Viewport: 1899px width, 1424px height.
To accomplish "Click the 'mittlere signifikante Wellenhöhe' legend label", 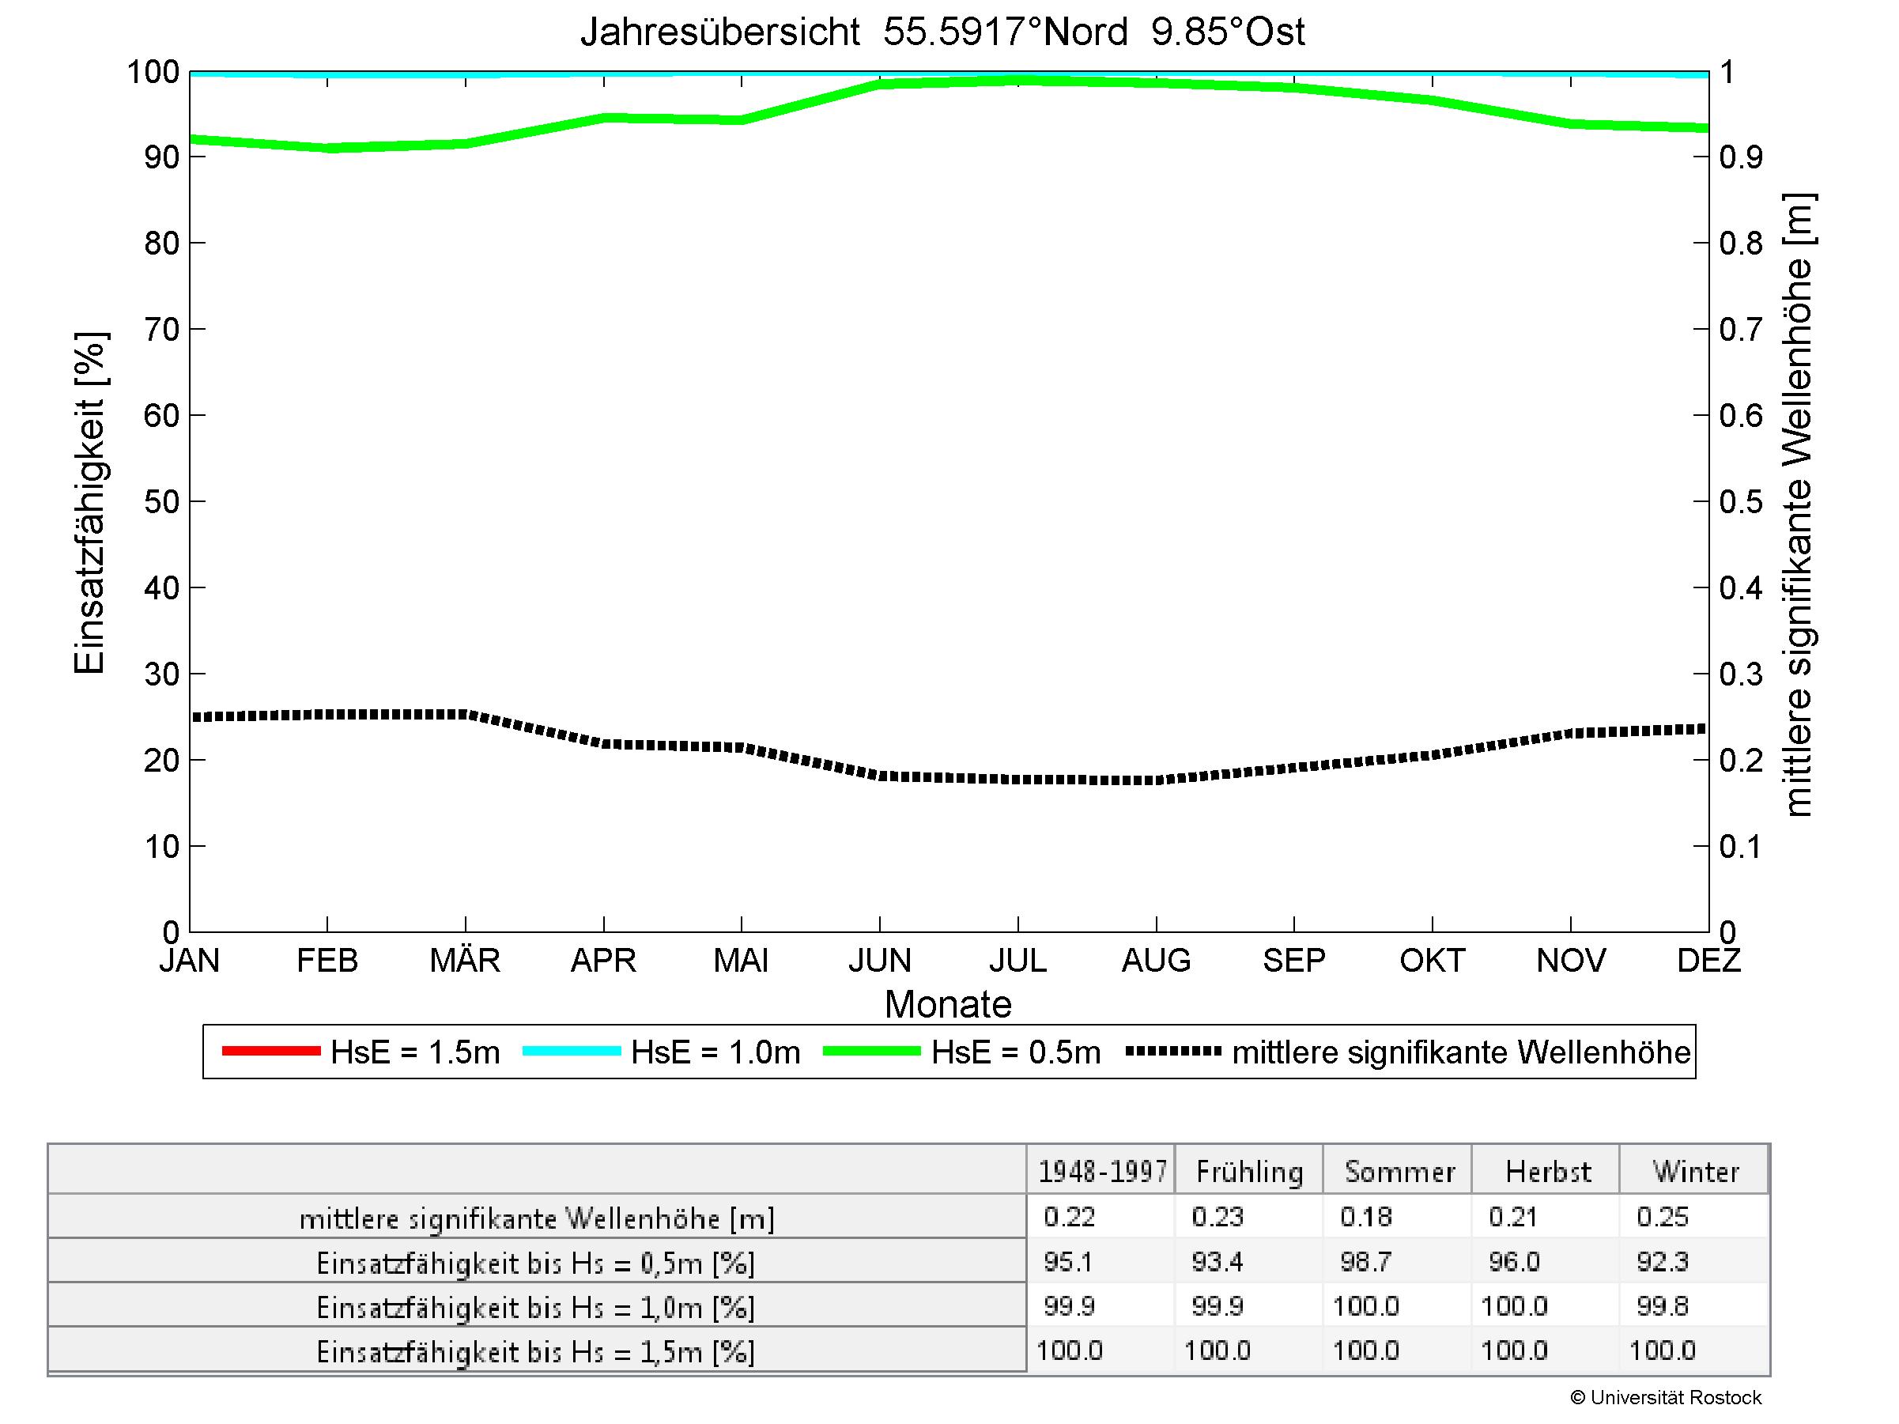I will pyautogui.click(x=1461, y=1052).
